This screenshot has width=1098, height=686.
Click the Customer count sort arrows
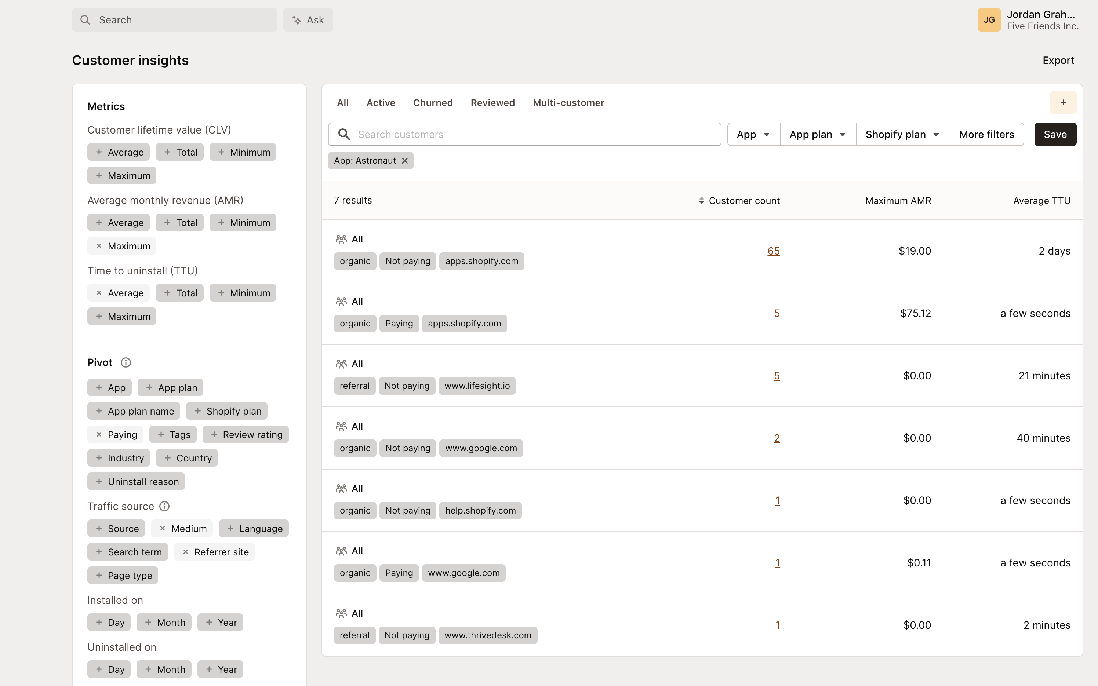click(x=701, y=201)
